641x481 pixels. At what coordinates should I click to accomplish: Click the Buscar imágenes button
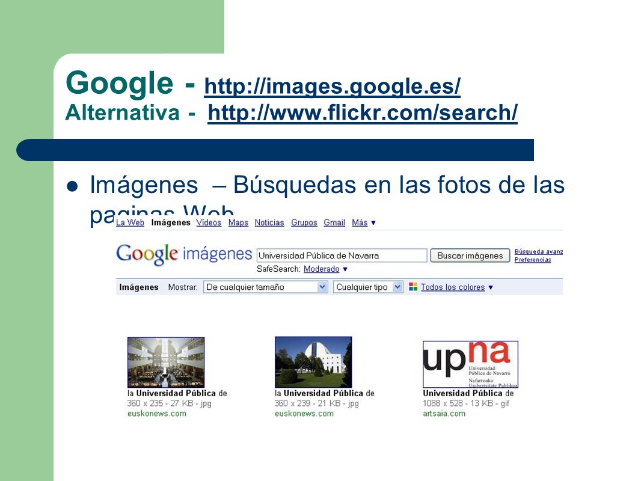[x=470, y=256]
